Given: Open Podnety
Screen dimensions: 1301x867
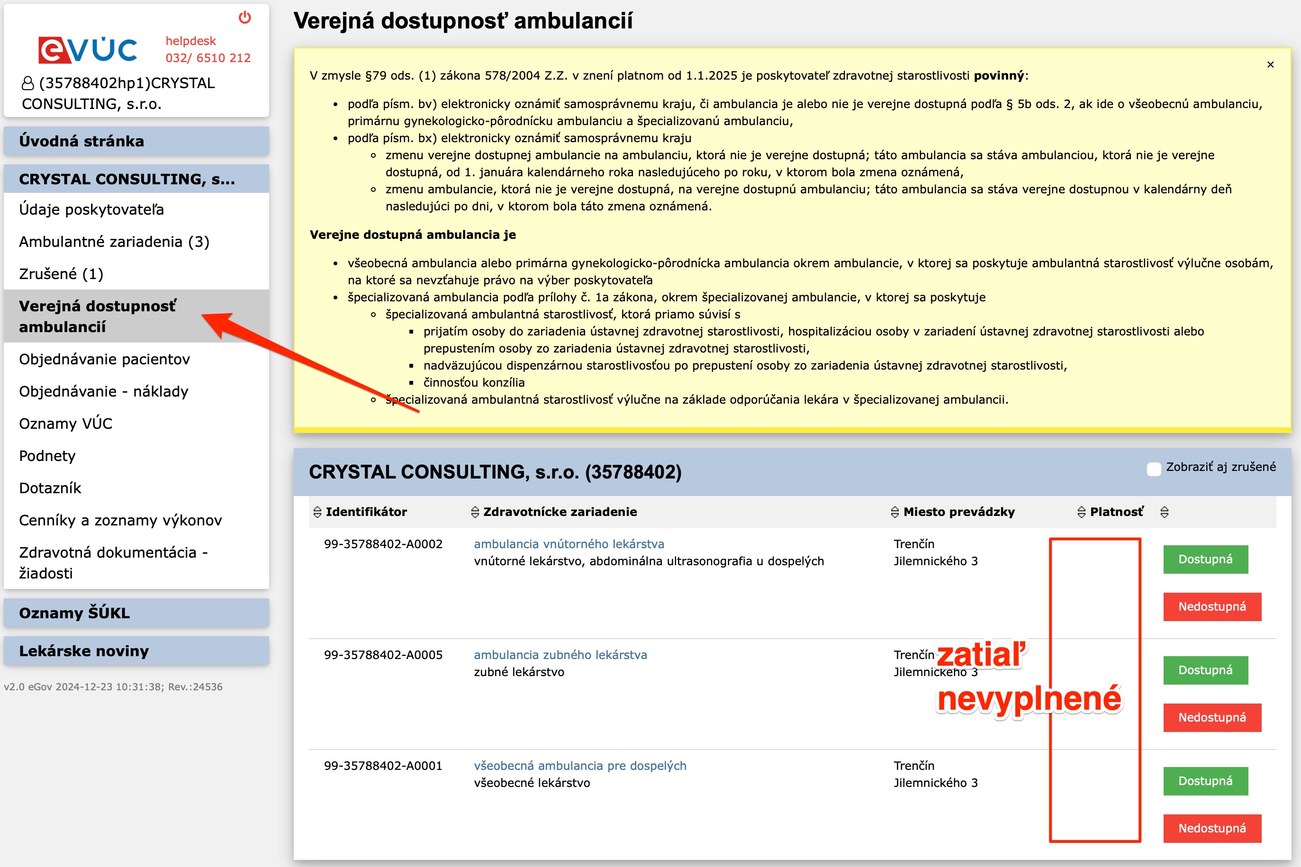Looking at the screenshot, I should (136, 456).
